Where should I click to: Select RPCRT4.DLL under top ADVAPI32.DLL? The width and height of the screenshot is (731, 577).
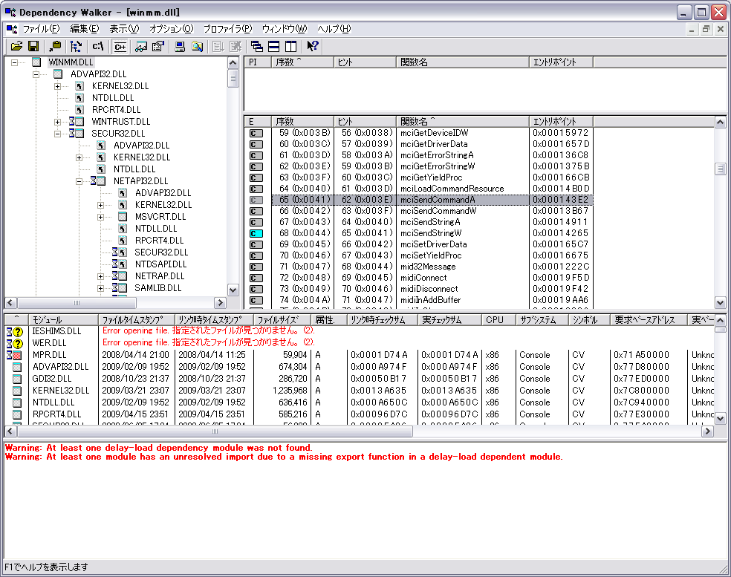pyautogui.click(x=116, y=110)
